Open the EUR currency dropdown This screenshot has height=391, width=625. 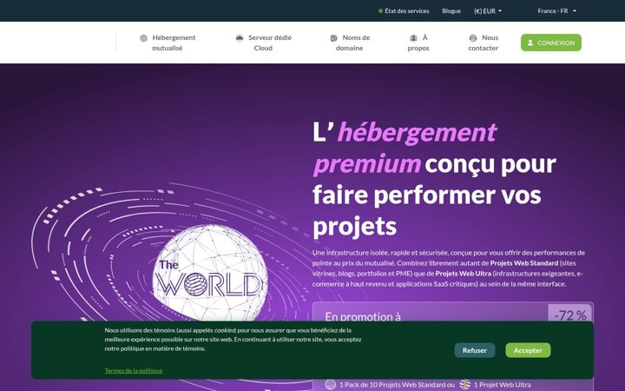coord(488,11)
